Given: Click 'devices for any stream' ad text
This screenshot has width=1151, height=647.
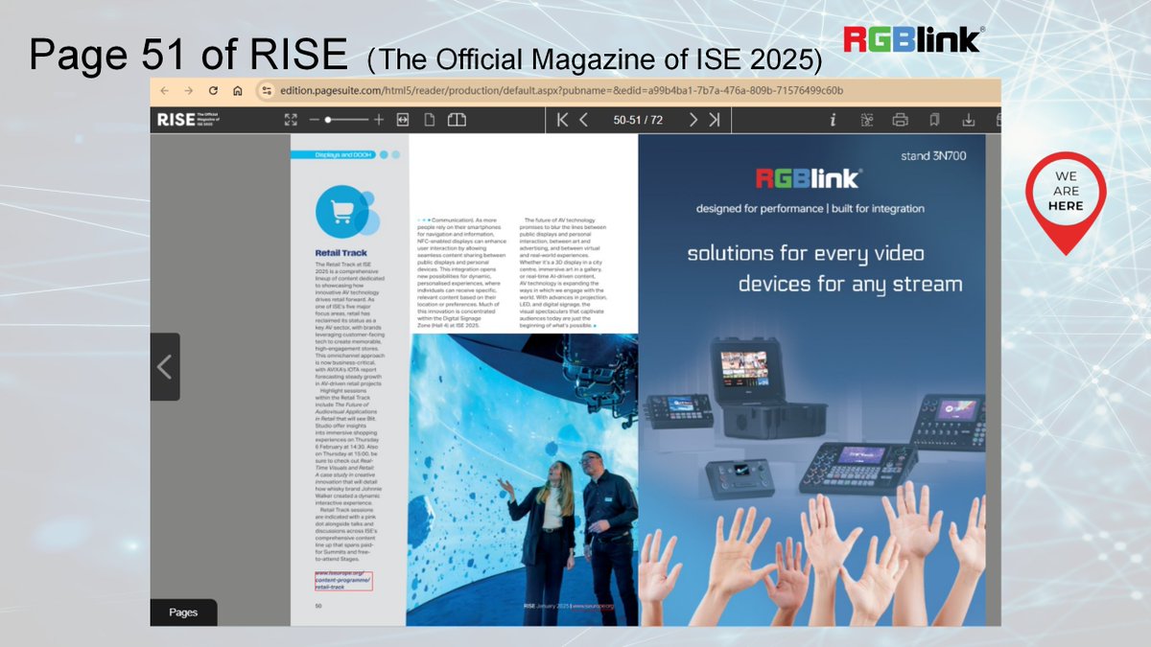Looking at the screenshot, I should tap(850, 285).
